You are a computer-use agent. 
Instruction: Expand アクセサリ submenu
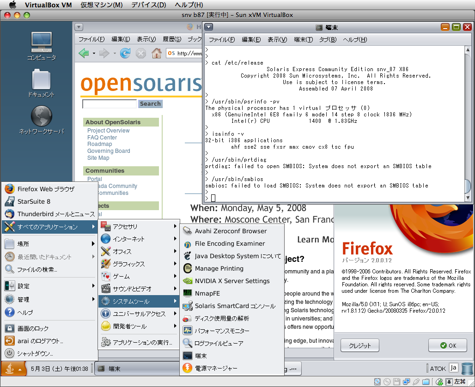139,226
